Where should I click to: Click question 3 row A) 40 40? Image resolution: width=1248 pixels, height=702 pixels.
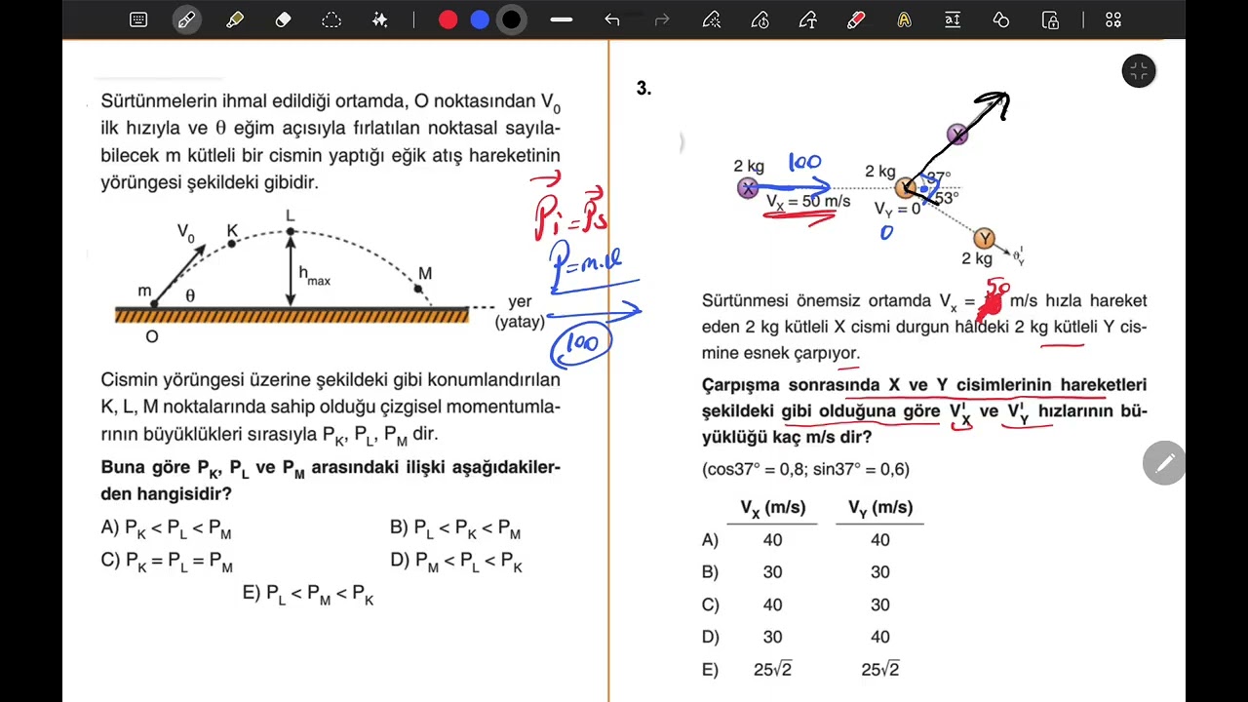tap(799, 540)
